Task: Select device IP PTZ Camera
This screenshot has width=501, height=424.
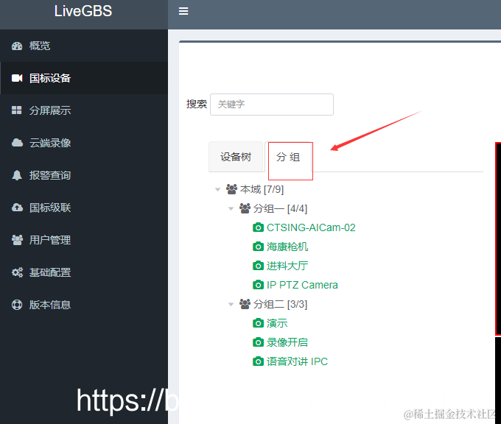Action: pos(302,285)
